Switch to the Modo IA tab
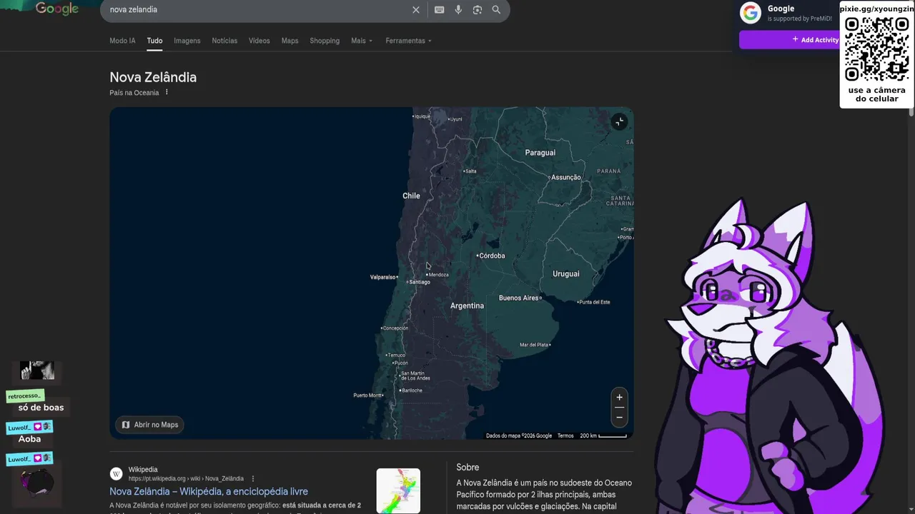This screenshot has width=915, height=514. tap(122, 41)
